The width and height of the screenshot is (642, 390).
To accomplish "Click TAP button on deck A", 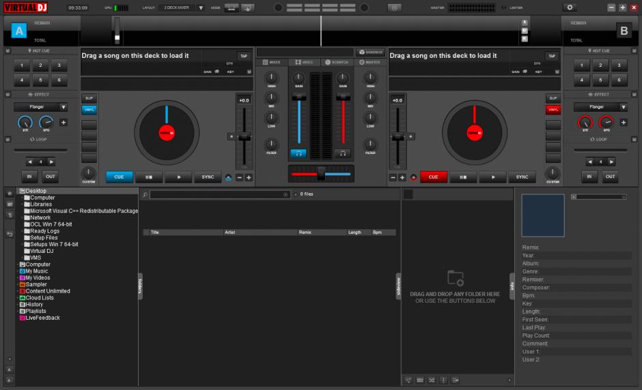I will point(244,56).
